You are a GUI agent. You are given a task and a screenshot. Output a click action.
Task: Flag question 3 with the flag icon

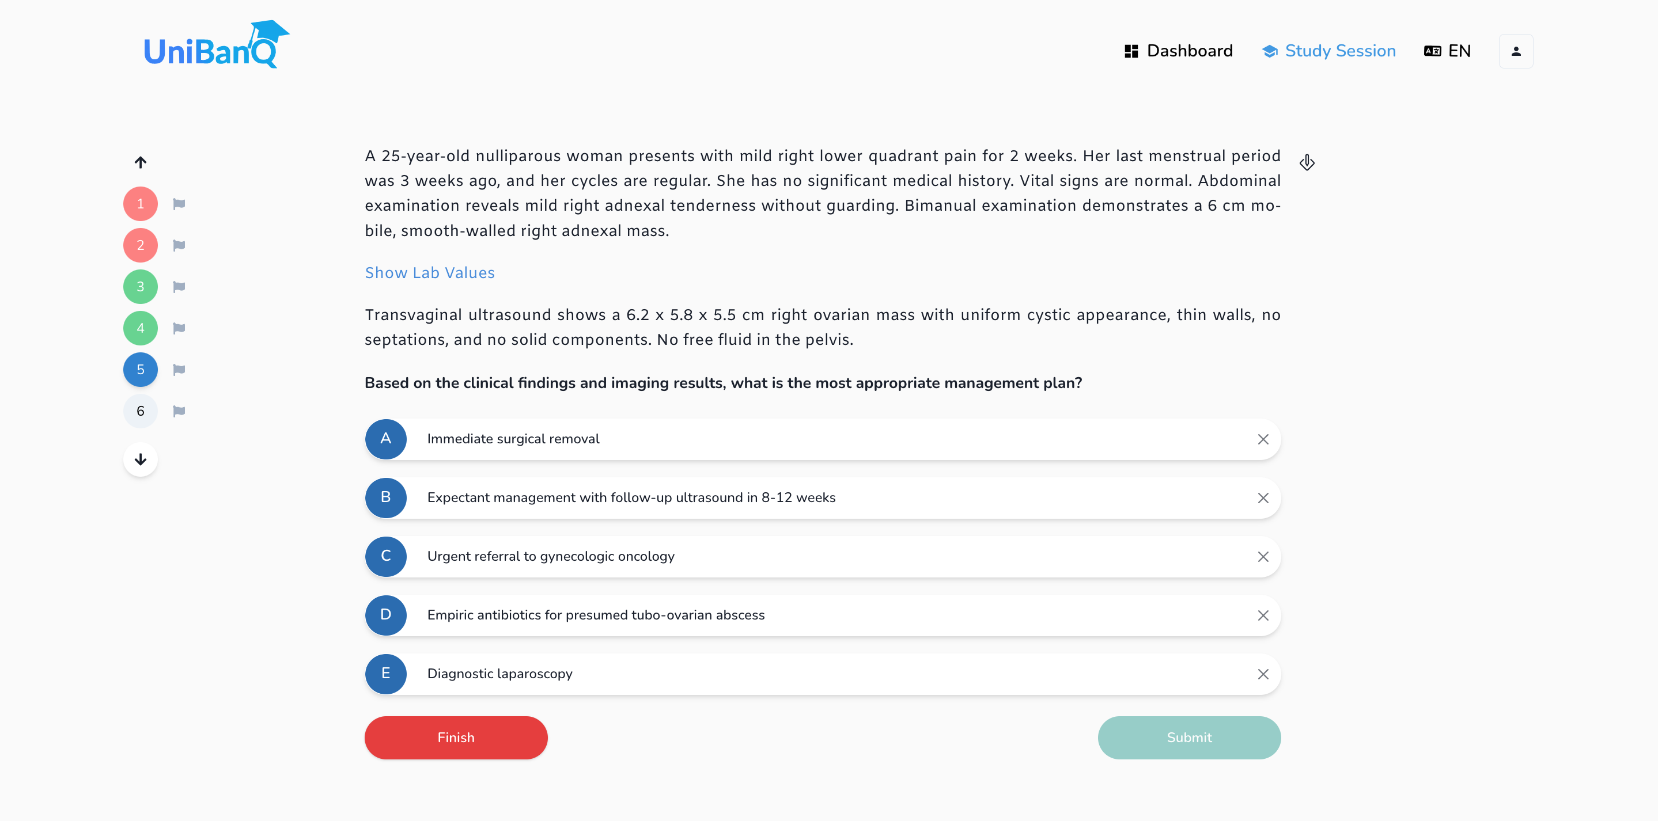coord(179,287)
